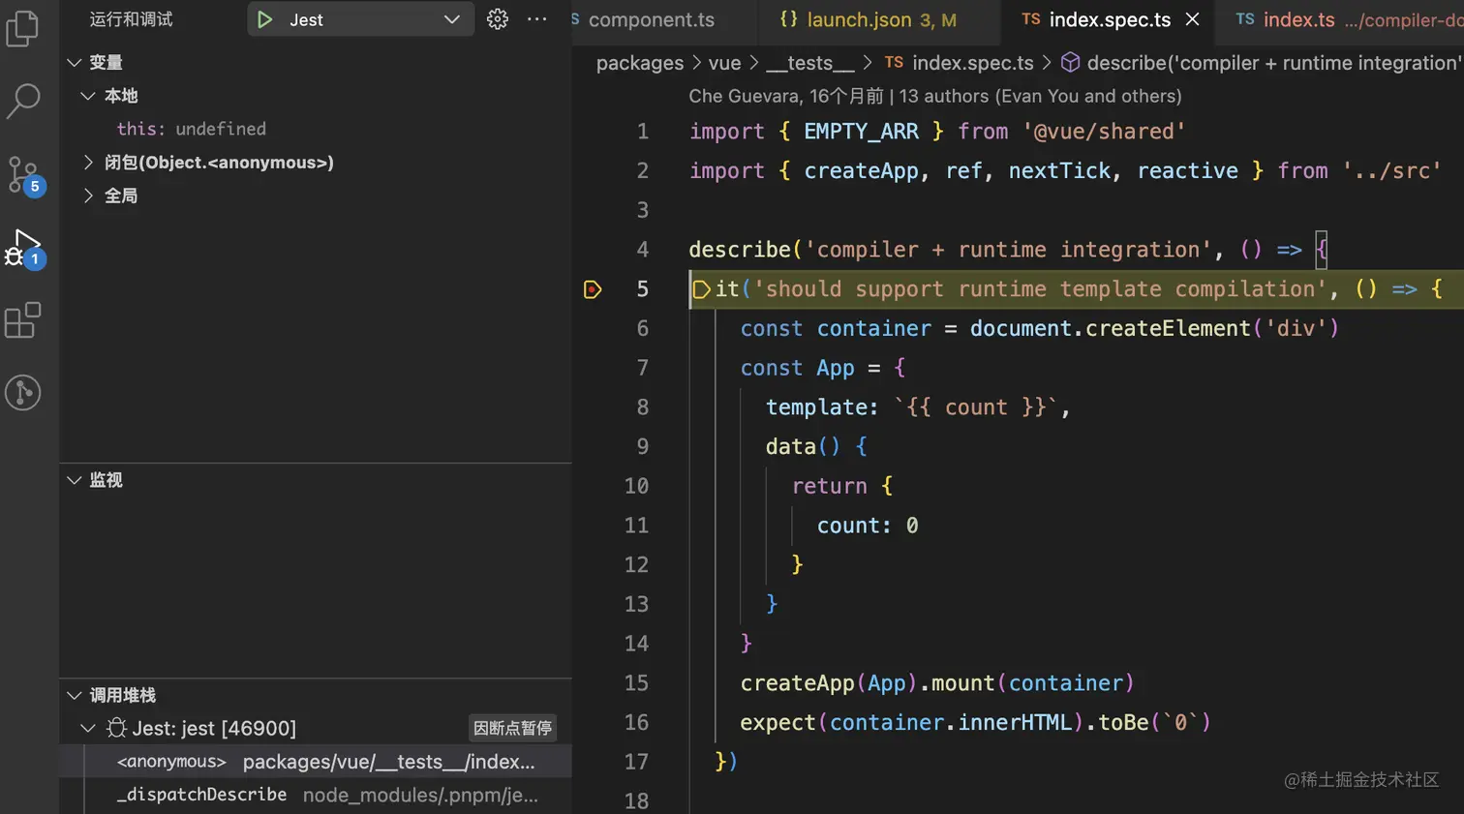Click EMPTY_ARR in the import statement

pyautogui.click(x=861, y=132)
